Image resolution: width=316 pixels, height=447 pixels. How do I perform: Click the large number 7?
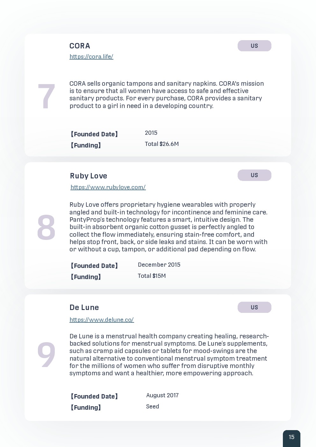coord(47,97)
